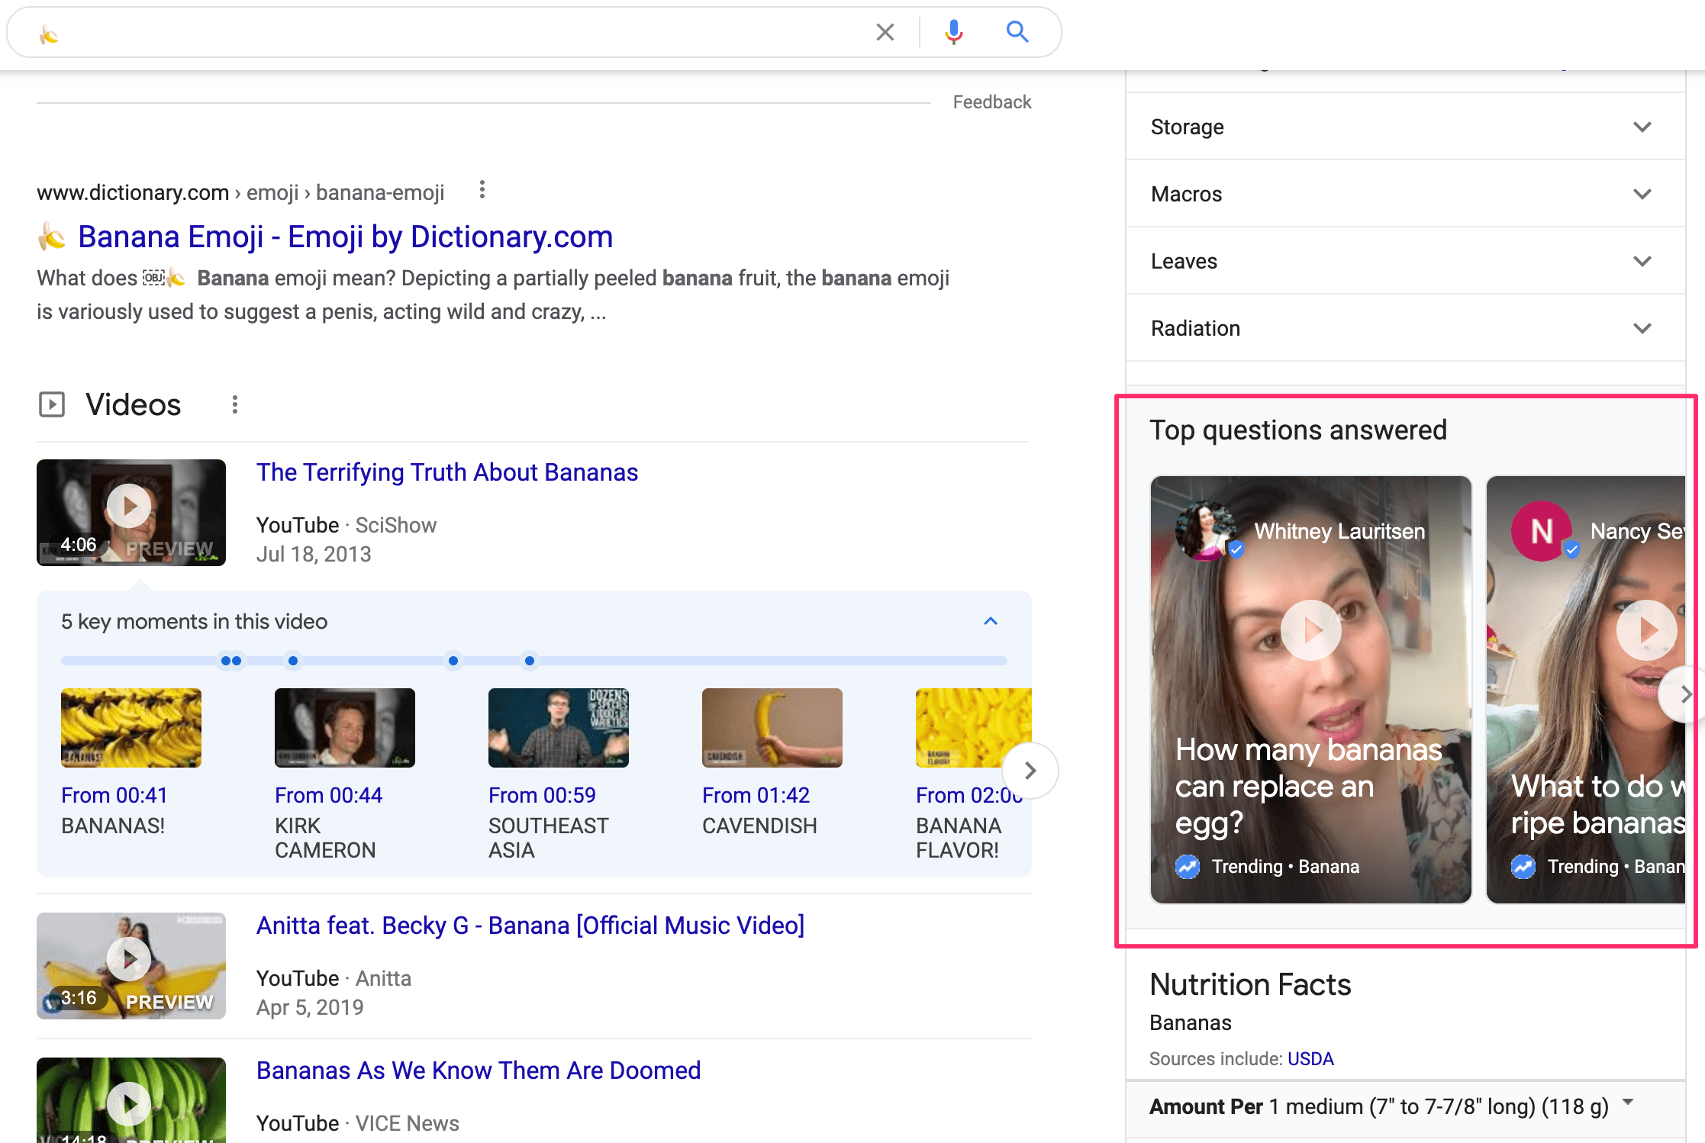Click How many bananas can replace an egg
This screenshot has width=1705, height=1143.
tap(1308, 787)
